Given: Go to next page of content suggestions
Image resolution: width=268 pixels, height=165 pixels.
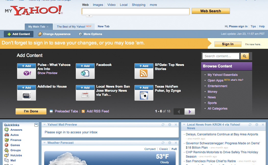Looking at the screenshot, I should [190, 111].
